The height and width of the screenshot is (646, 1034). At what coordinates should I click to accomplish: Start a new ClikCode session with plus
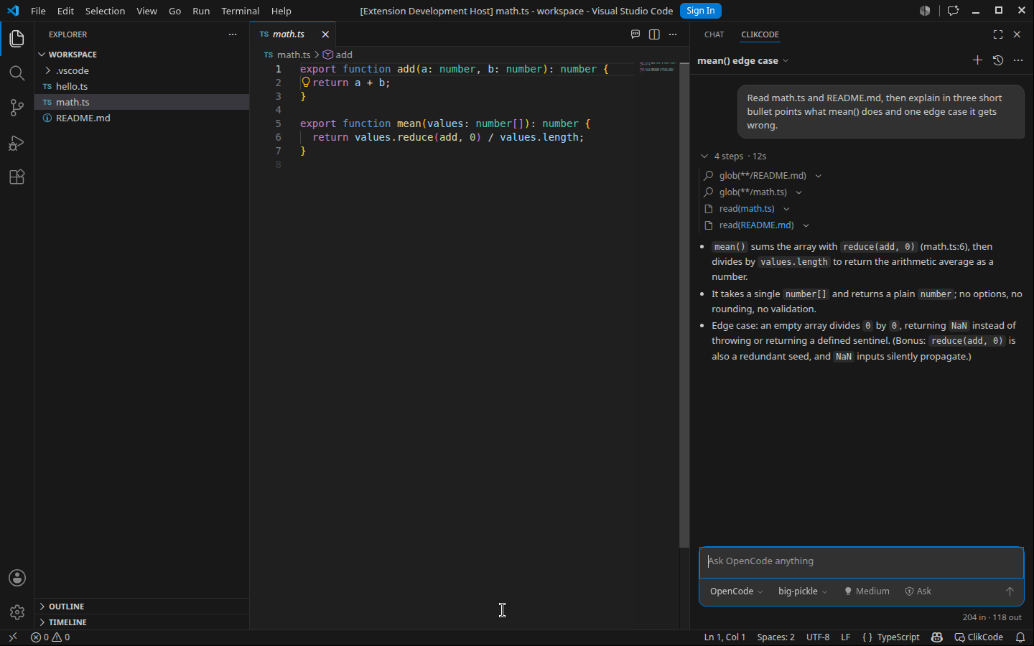977,60
